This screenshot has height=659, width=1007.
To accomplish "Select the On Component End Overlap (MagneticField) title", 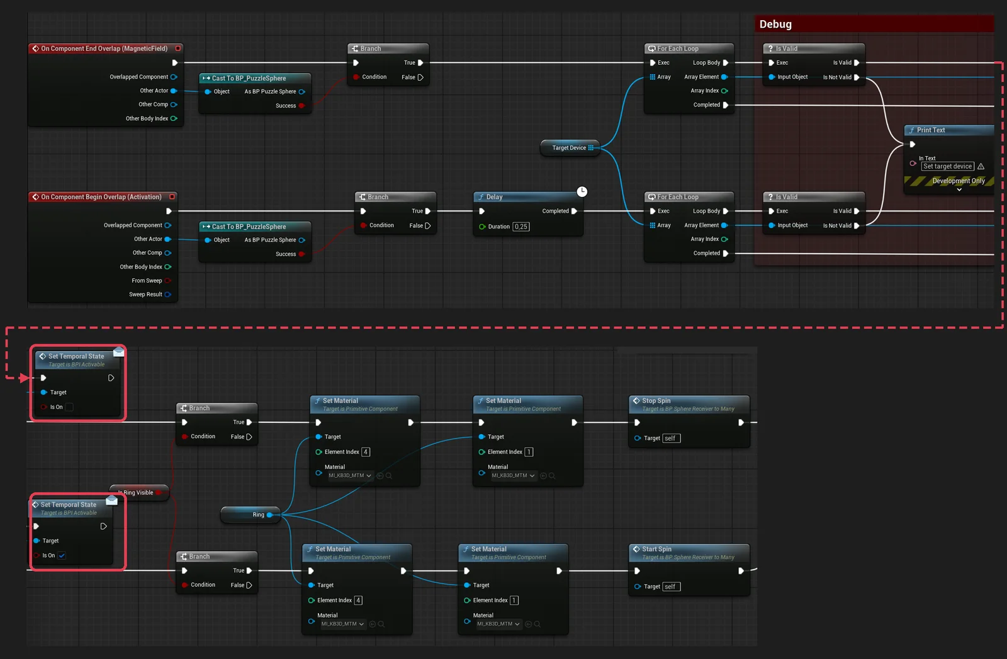I will [x=104, y=48].
